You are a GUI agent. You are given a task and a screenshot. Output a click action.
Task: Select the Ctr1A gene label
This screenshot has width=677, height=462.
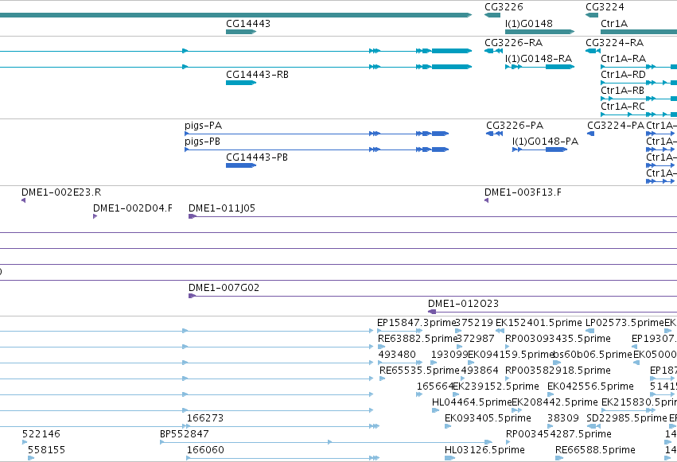pyautogui.click(x=614, y=24)
